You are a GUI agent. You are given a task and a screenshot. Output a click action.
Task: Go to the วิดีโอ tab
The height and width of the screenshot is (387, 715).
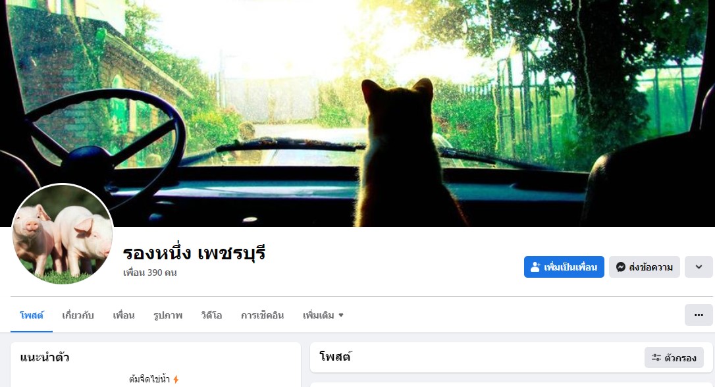click(211, 315)
